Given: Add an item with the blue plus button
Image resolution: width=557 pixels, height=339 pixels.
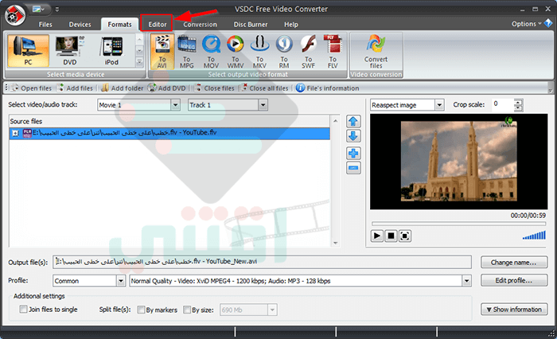Looking at the screenshot, I should (x=353, y=154).
